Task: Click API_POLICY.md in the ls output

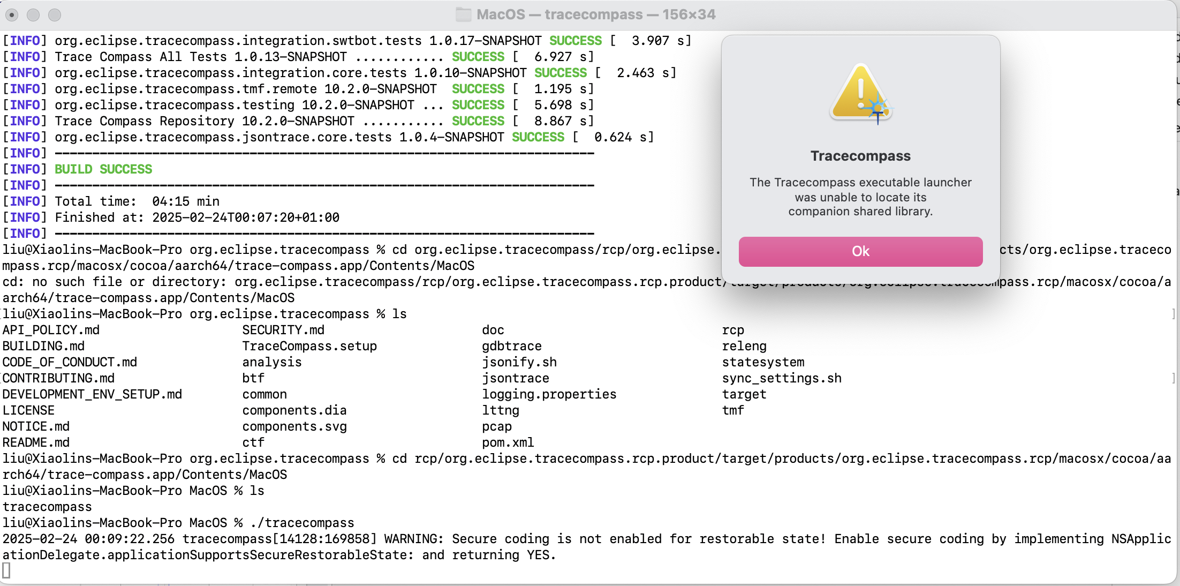Action: [51, 330]
